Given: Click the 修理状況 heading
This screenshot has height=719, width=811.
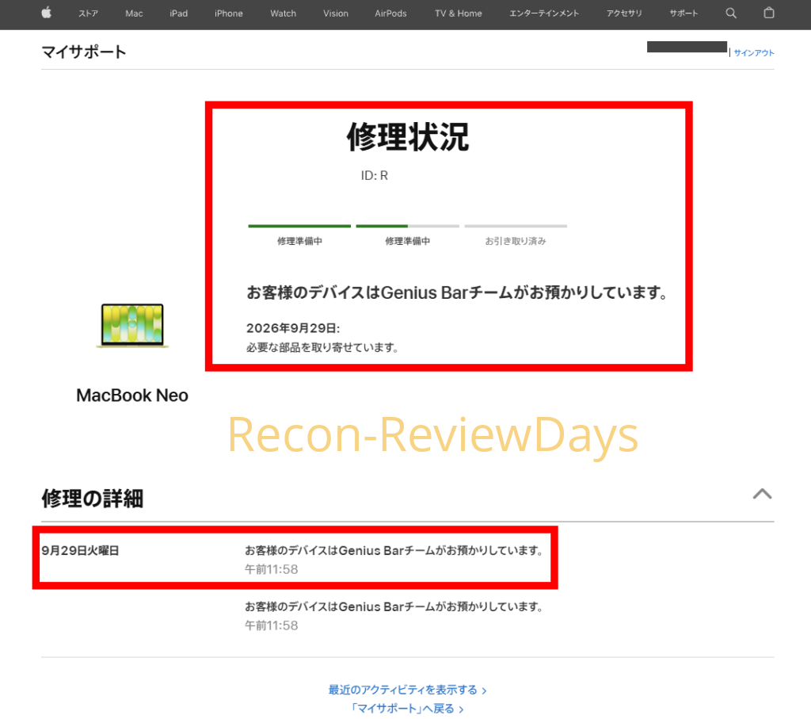Looking at the screenshot, I should pos(408,137).
